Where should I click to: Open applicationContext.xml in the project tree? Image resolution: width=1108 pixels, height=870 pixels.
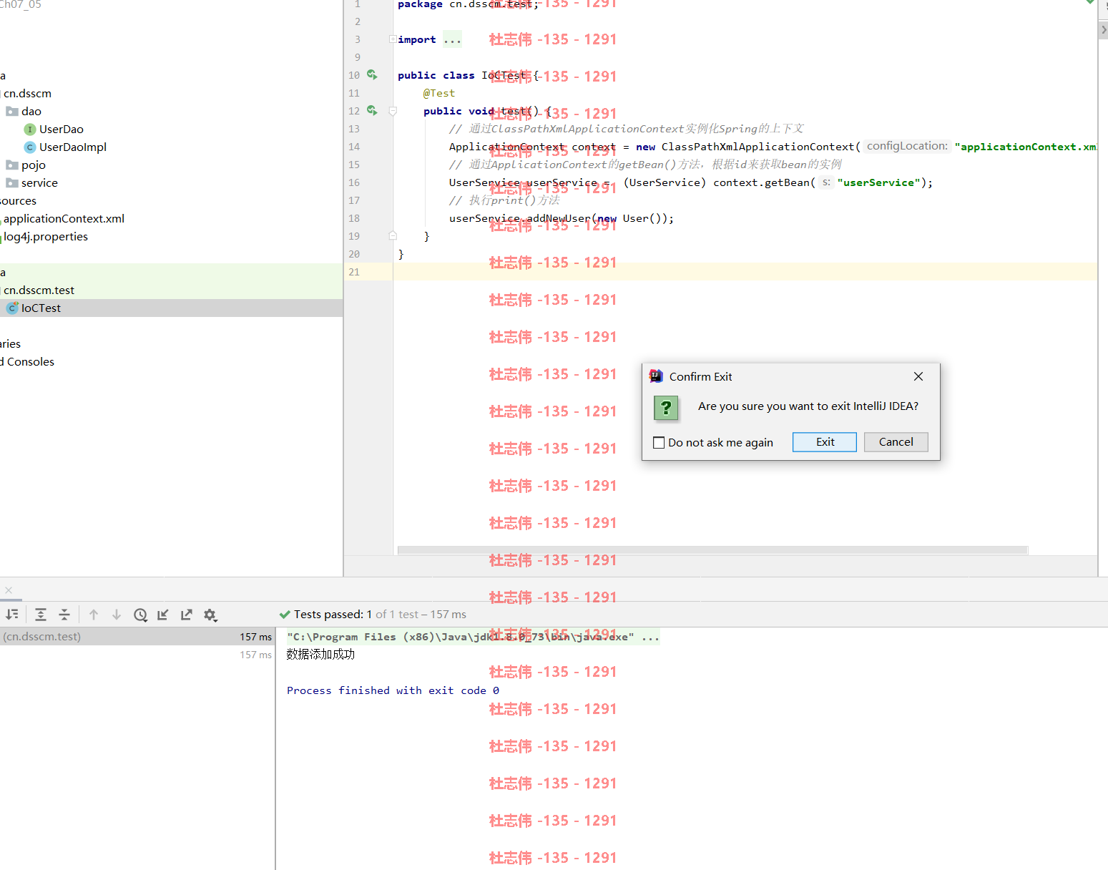pyautogui.click(x=64, y=219)
